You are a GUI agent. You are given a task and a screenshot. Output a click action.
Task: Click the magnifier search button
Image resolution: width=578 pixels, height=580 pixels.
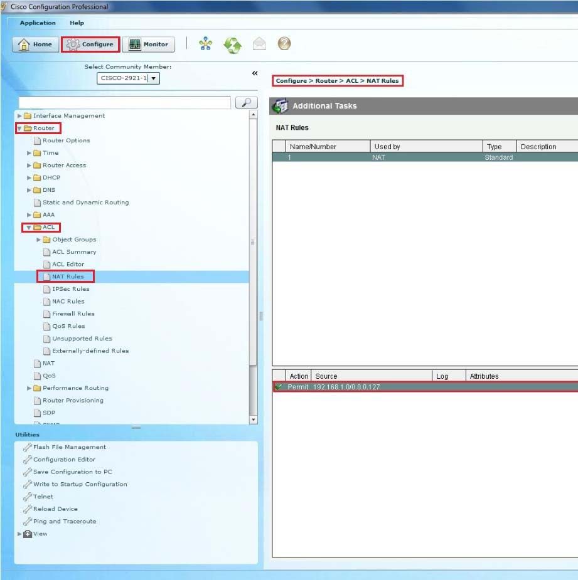pos(246,102)
